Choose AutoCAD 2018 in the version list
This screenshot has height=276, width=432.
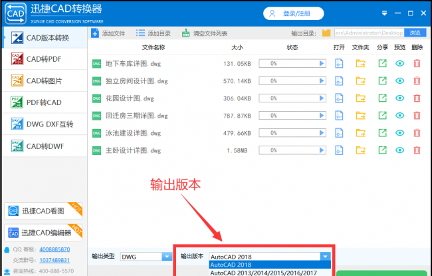270,265
